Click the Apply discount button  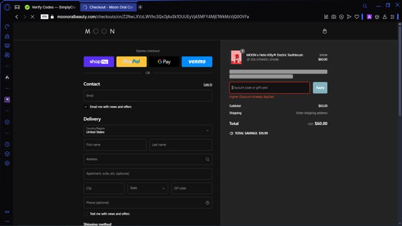[320, 88]
